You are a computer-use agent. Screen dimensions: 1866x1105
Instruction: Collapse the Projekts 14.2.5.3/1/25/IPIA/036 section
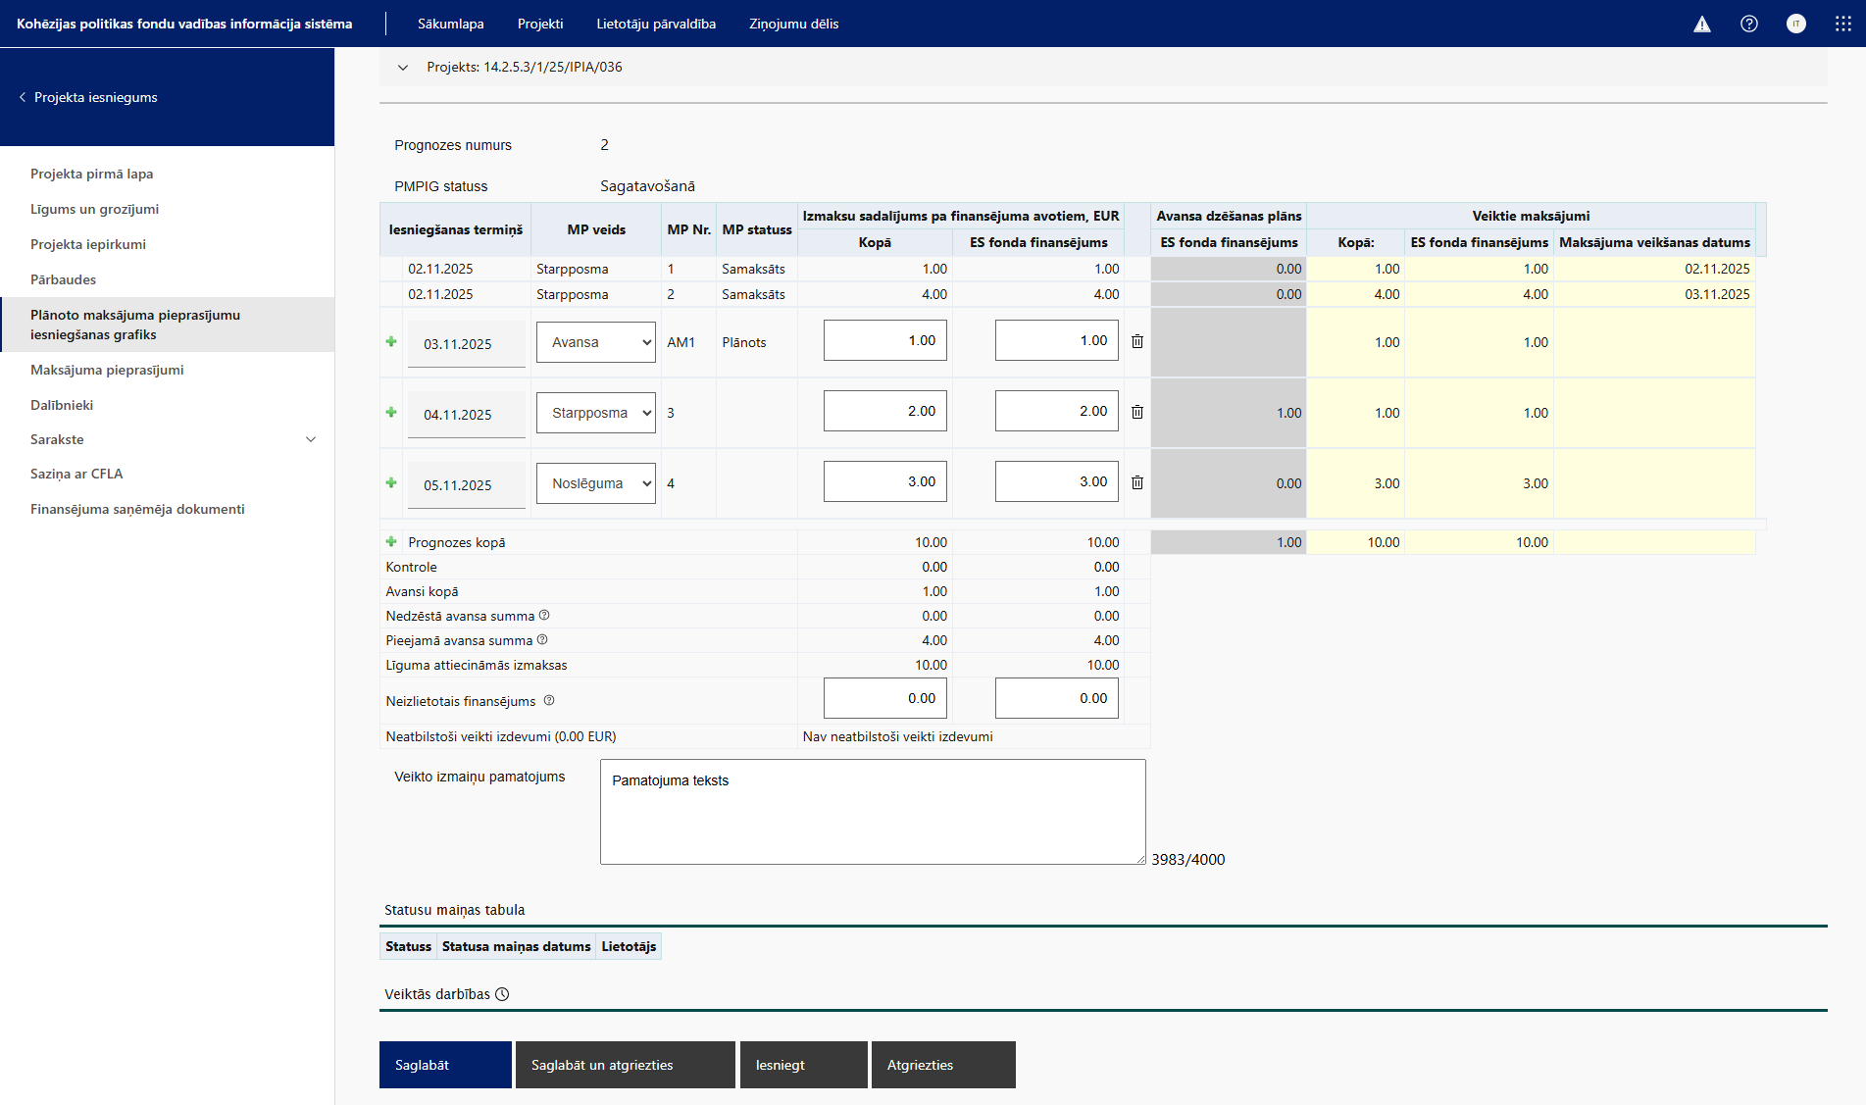click(x=402, y=68)
